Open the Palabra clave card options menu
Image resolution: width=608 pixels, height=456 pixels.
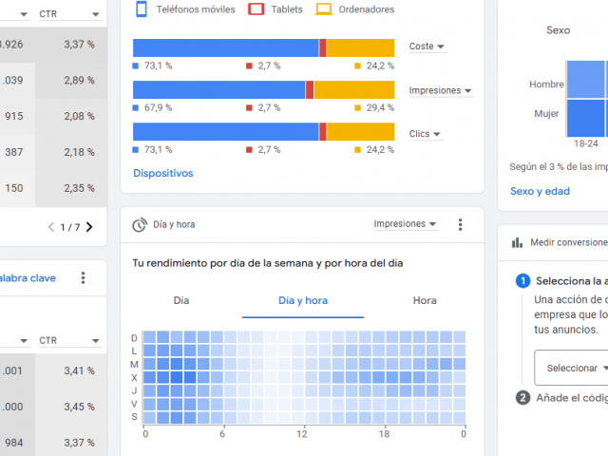coord(83,278)
